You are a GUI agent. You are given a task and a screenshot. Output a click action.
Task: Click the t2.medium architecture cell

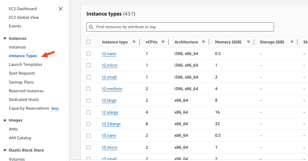(186, 89)
